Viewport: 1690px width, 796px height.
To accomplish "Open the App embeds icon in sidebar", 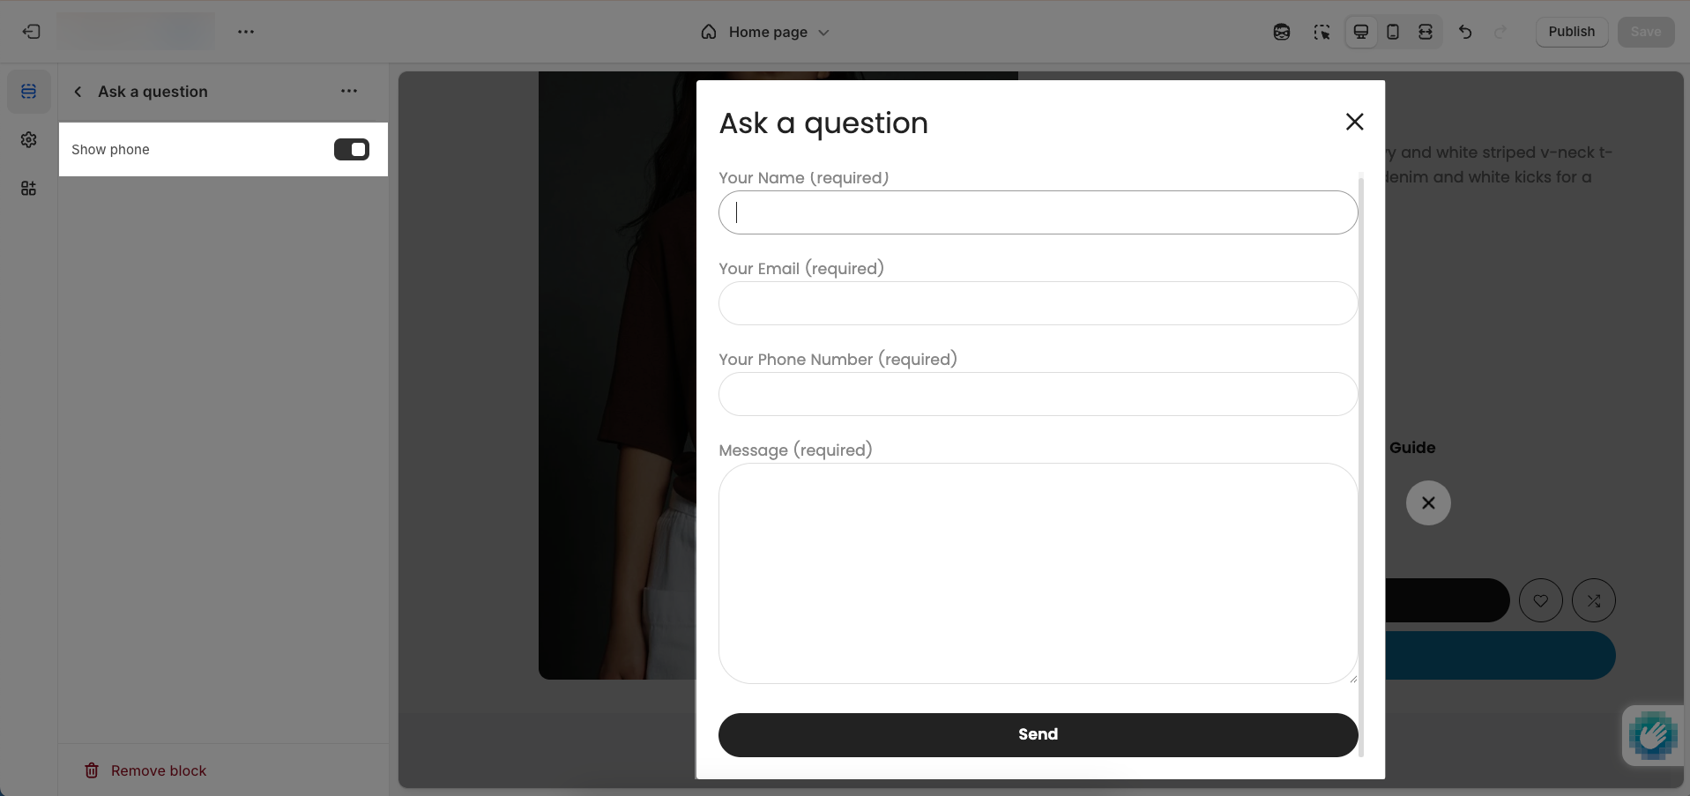I will 29,189.
